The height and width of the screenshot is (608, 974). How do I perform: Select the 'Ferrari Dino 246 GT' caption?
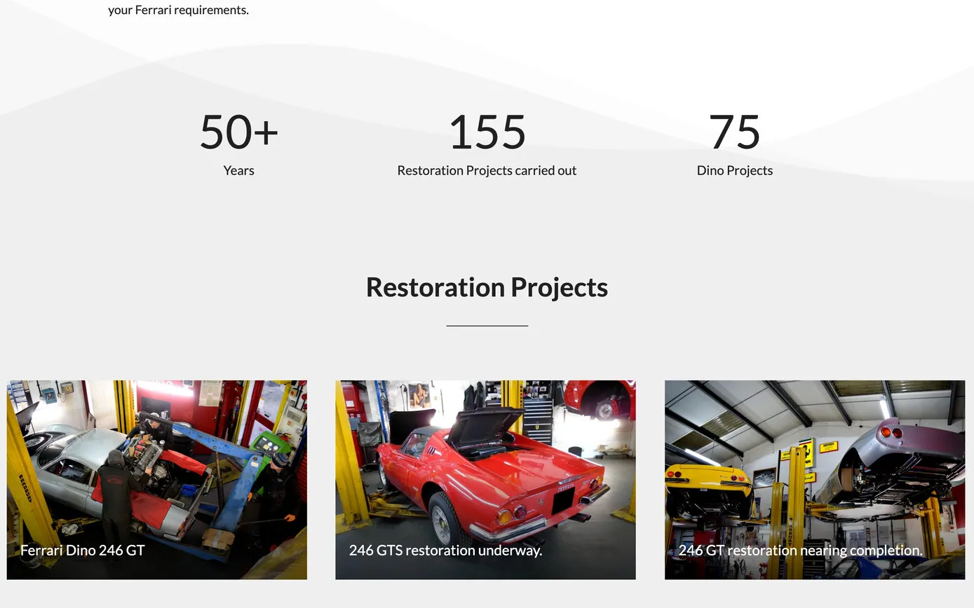pos(83,551)
